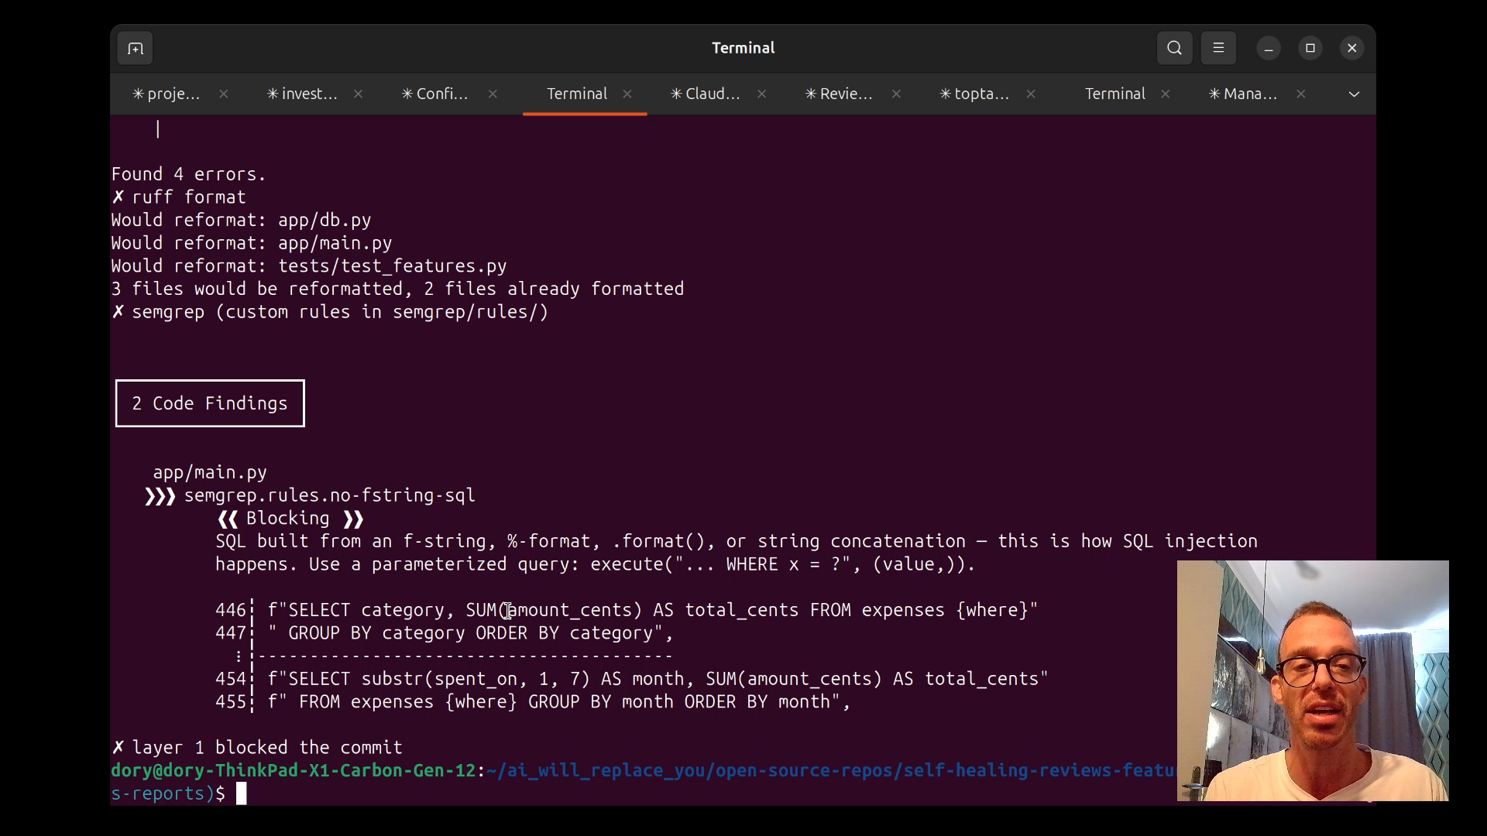Open the terminal search tool
Screen dimensions: 1487x836
pos(1174,48)
